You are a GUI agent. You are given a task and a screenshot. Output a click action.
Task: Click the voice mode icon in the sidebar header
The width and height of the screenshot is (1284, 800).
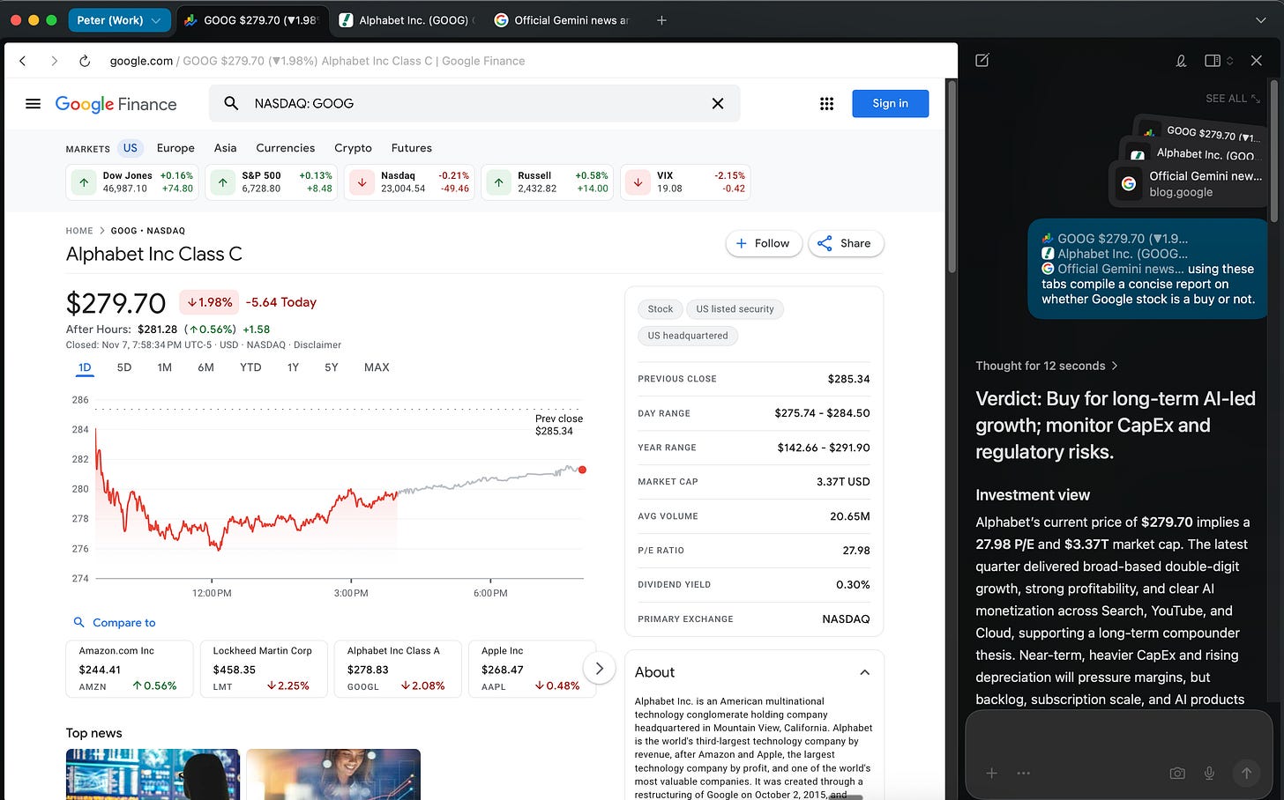(x=1181, y=60)
